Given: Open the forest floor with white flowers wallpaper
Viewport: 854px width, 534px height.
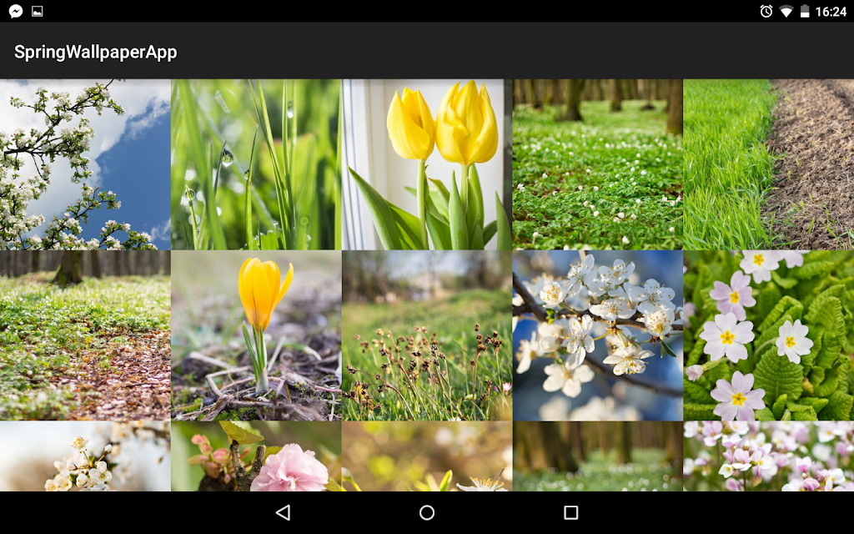Looking at the screenshot, I should point(597,164).
